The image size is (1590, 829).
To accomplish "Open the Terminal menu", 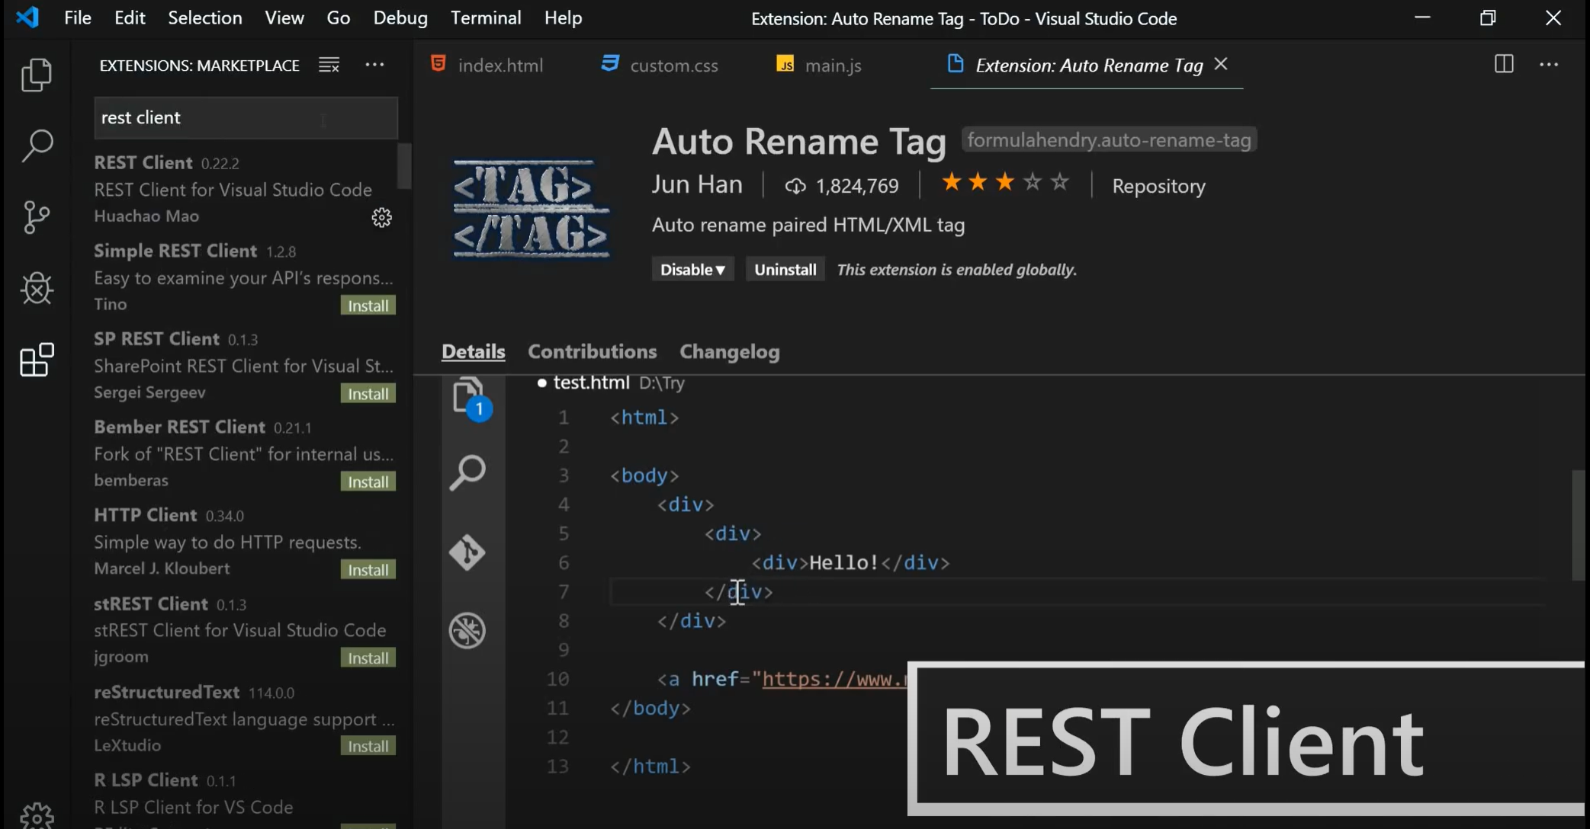I will click(x=486, y=18).
